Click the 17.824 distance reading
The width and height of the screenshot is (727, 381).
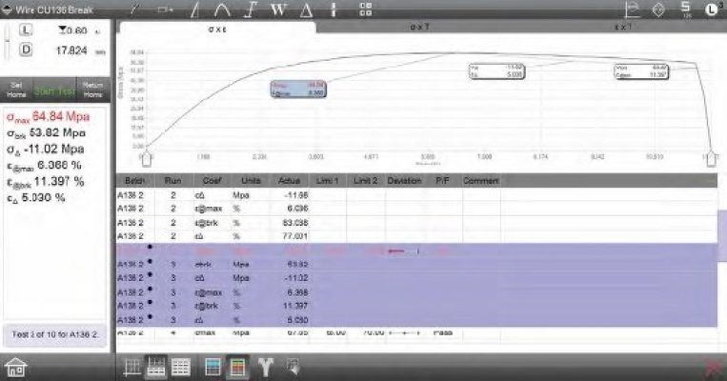point(71,50)
